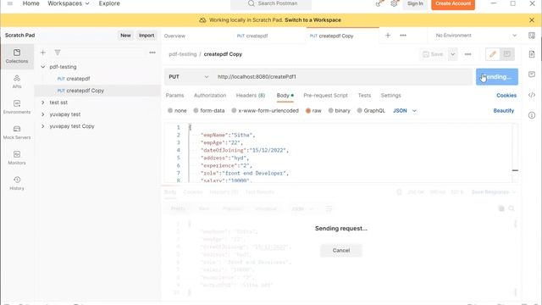The image size is (542, 305).
Task: Click the Import button
Action: (x=147, y=36)
